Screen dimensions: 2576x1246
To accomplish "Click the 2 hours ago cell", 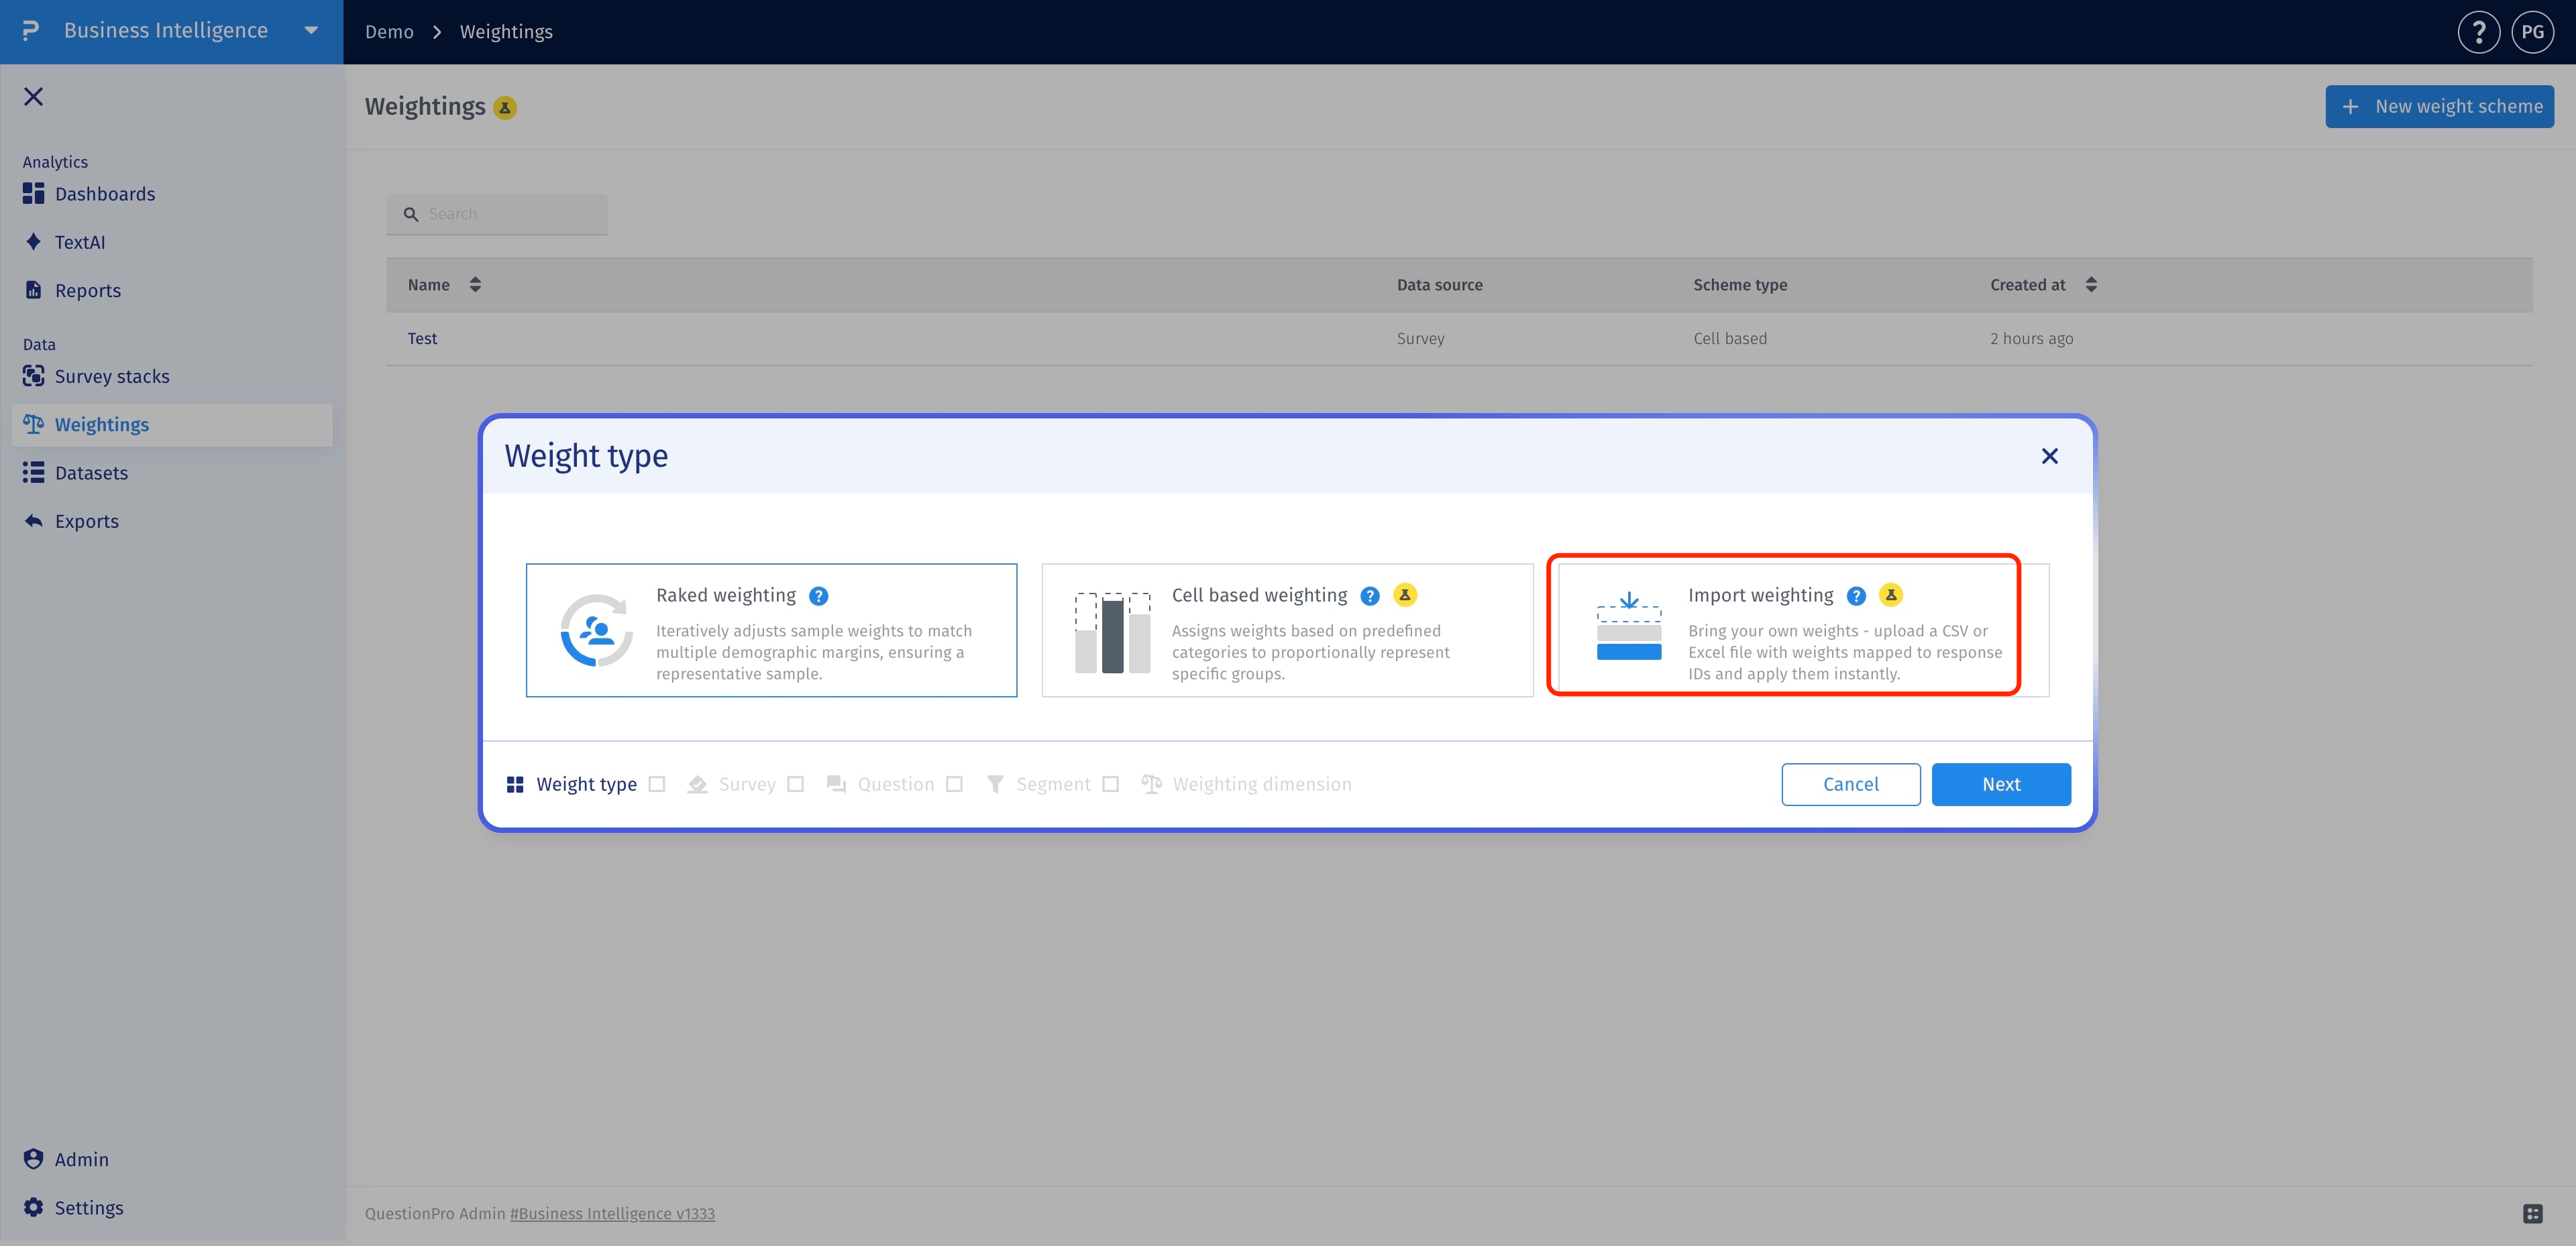I will (2031, 339).
